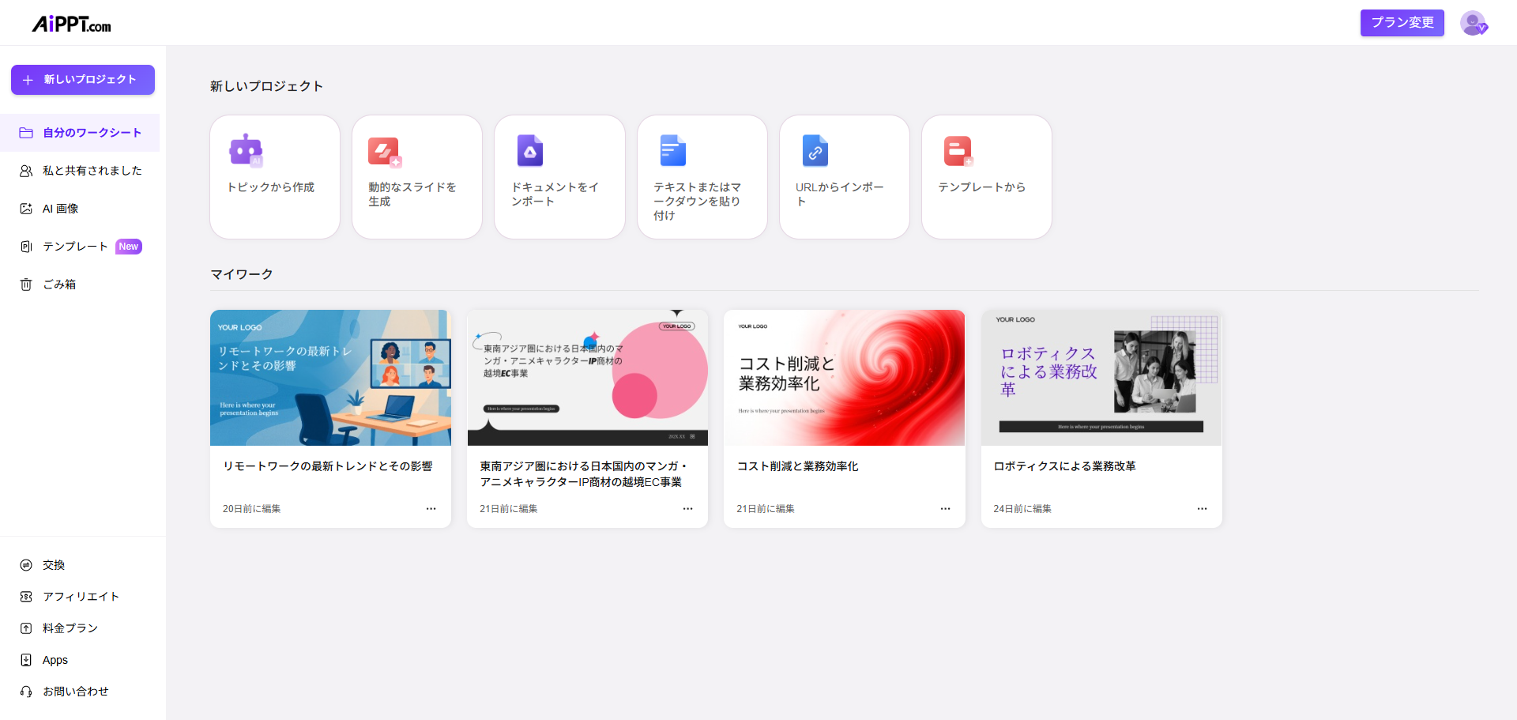
Task: Open options menu for リモートワーク presentation
Action: [x=431, y=509]
